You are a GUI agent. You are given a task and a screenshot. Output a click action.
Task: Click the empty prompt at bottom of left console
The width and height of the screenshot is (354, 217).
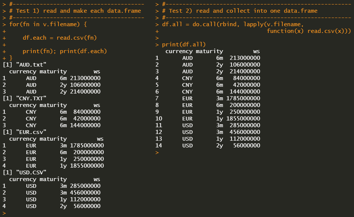click(x=4, y=213)
